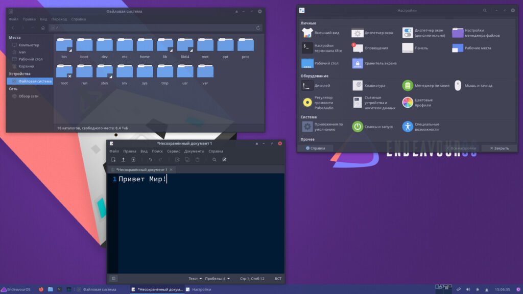Viewport: 523px width, 294px height.
Task: Click the Справка button in Settings
Action: (315, 148)
